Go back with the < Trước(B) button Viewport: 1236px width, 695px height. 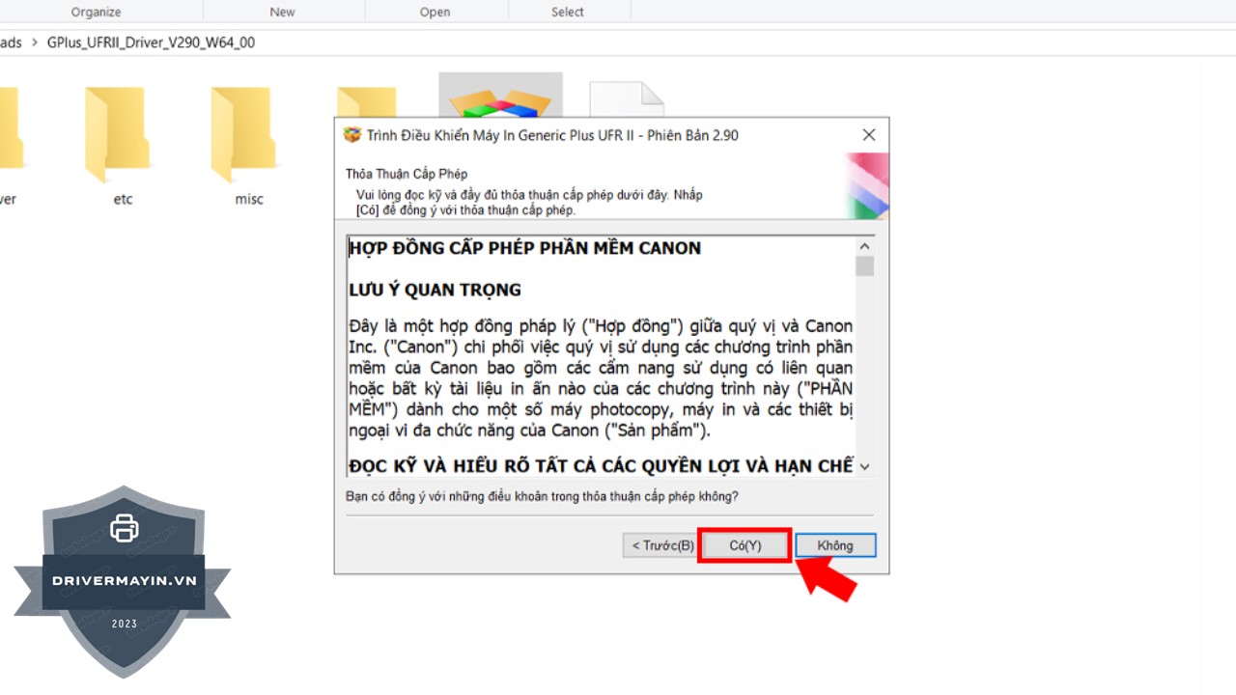click(x=661, y=545)
